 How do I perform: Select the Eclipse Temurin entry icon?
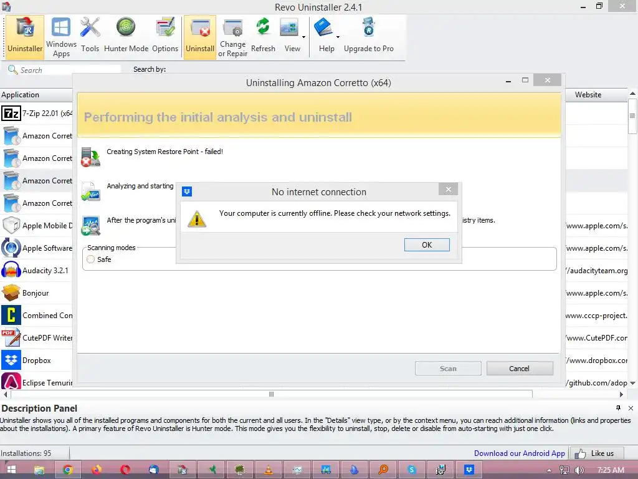(x=11, y=382)
